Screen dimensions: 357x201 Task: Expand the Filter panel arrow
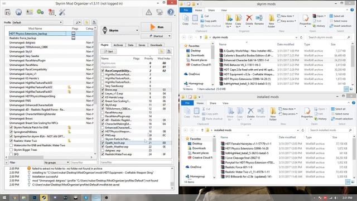pos(6,162)
